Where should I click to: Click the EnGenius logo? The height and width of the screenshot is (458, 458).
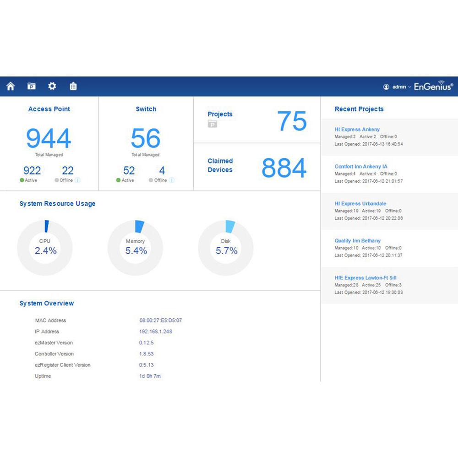[433, 86]
